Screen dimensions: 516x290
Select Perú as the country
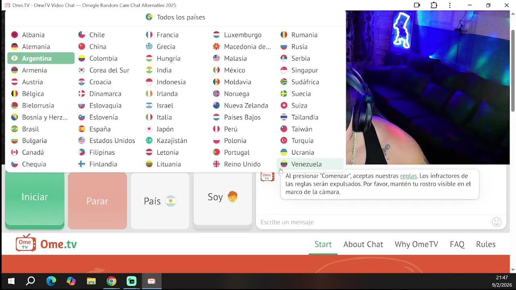click(x=243, y=129)
